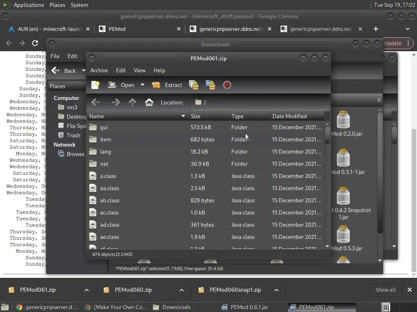Click Show all downloads
Screen dimensions: 417x312
tap(385, 290)
